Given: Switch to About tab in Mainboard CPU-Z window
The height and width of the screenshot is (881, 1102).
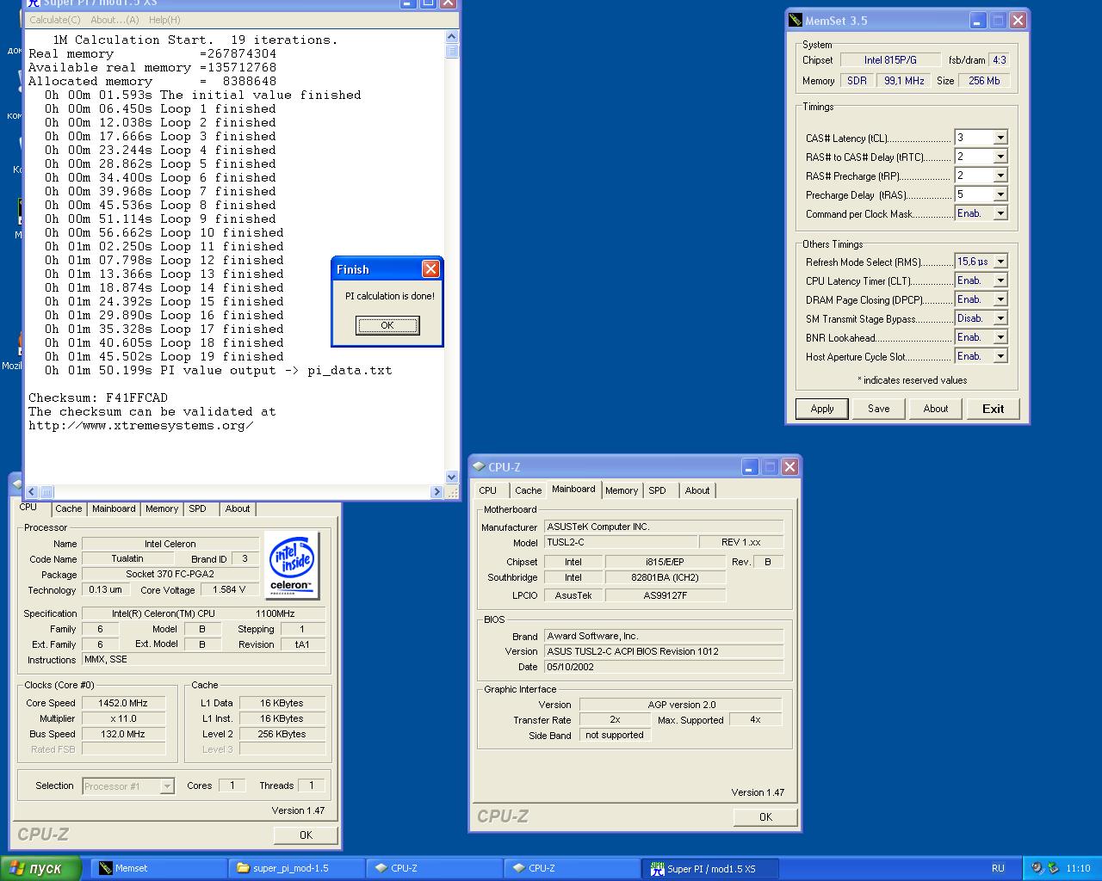Looking at the screenshot, I should [697, 490].
